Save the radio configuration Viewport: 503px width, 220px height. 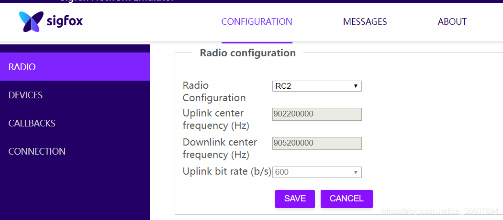295,199
